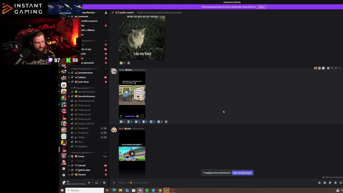Open the cat 'I do my best' image

click(x=142, y=37)
